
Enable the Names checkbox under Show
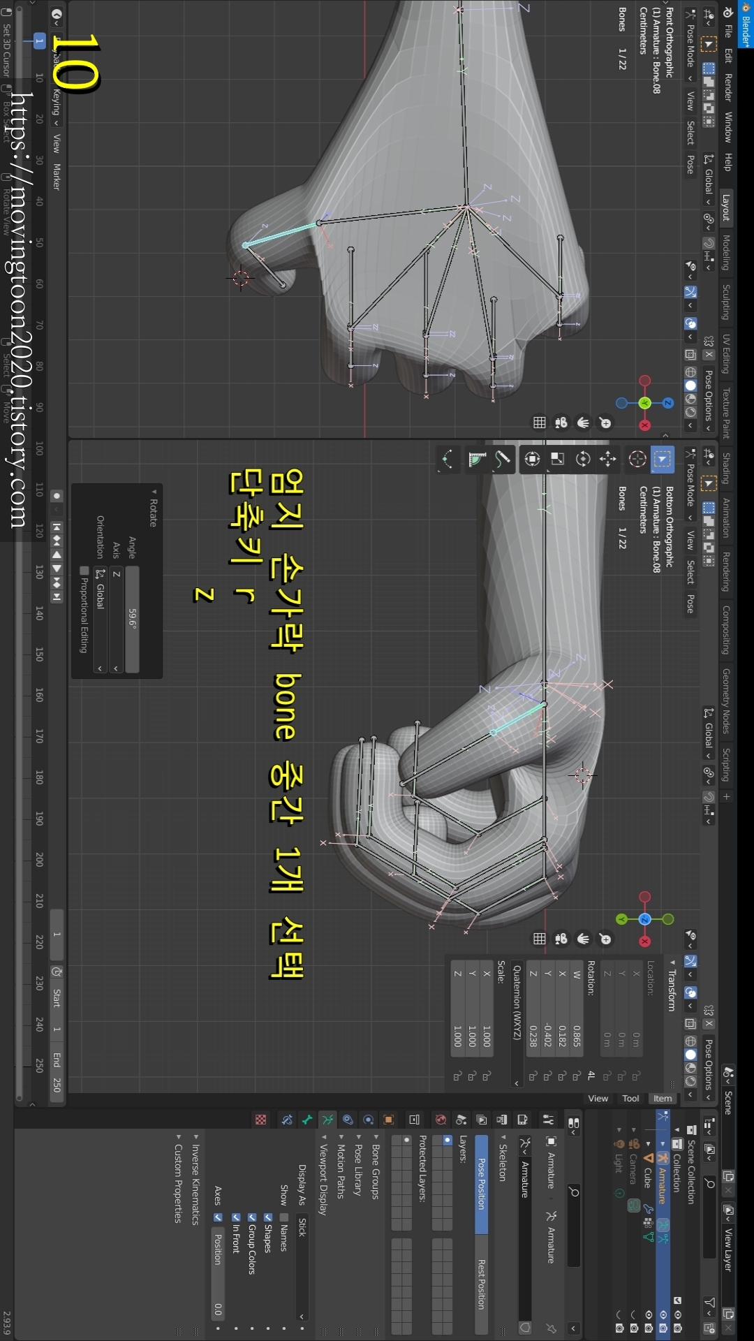tap(284, 1217)
